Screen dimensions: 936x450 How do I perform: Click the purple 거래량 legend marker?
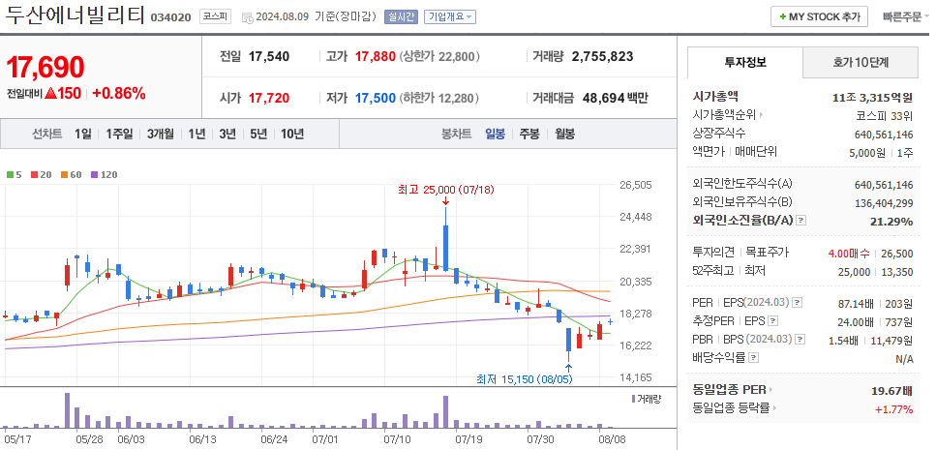[x=633, y=398]
